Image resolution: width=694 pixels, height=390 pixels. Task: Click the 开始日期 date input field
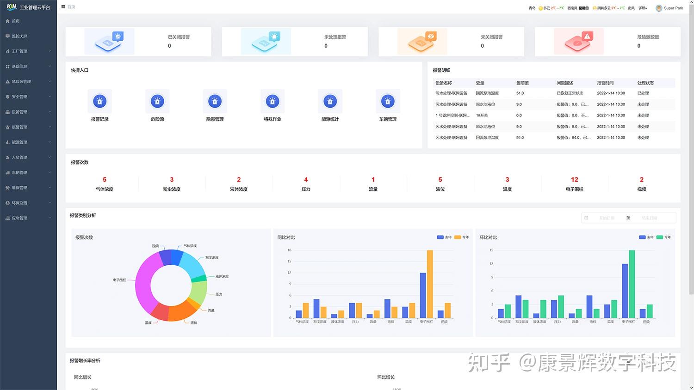click(x=607, y=217)
